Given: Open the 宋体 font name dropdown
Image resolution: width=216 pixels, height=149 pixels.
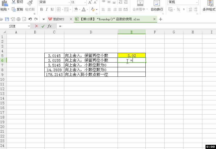Looking at the screenshot, I should (69, 2).
